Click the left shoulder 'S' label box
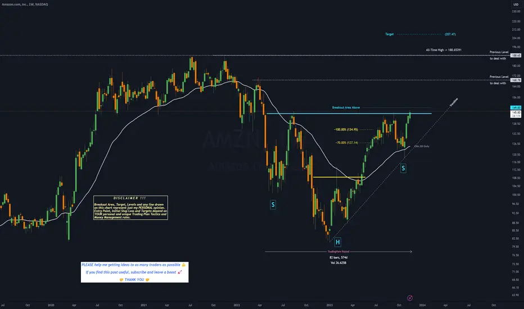524x309 pixels. (273, 205)
